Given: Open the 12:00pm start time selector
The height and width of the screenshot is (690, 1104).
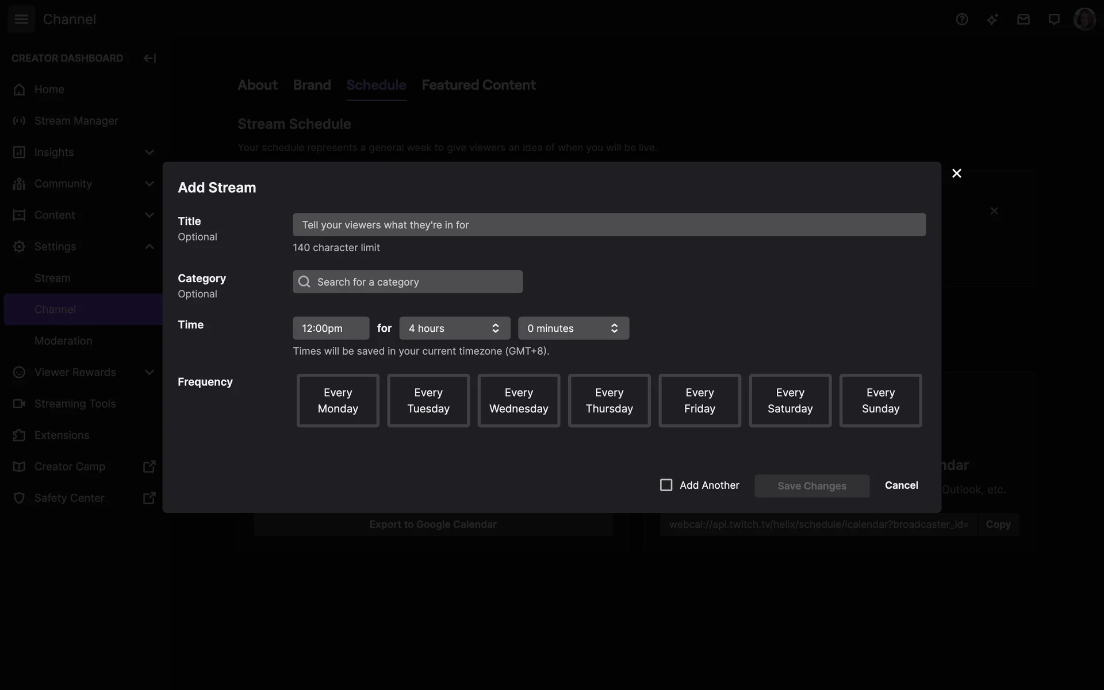Looking at the screenshot, I should 331,328.
